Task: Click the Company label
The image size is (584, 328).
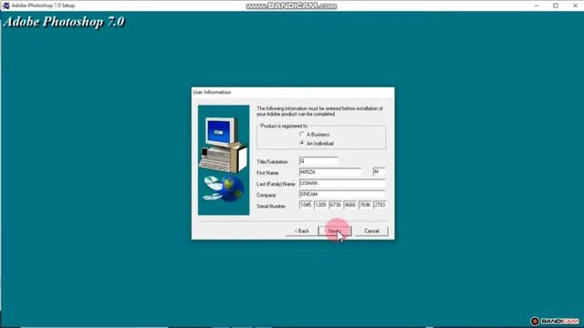Action: 266,195
